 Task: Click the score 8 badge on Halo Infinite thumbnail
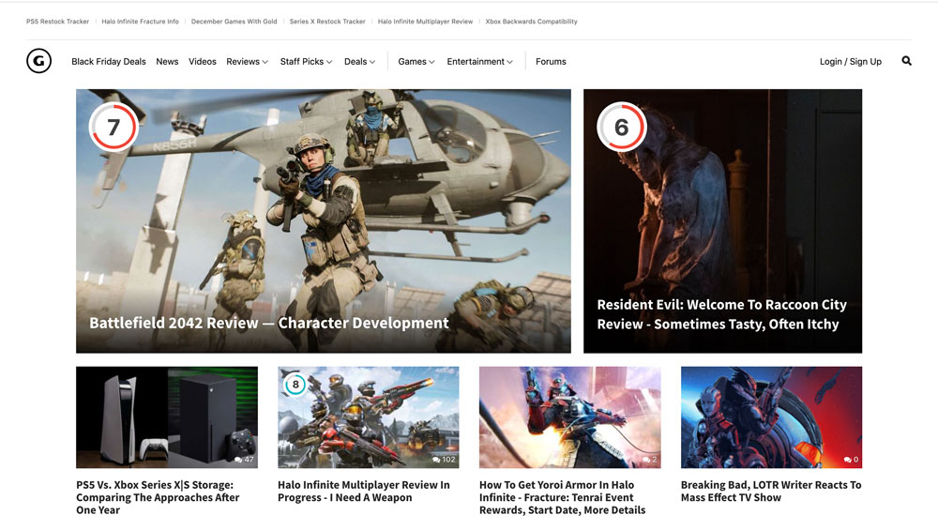tap(295, 385)
